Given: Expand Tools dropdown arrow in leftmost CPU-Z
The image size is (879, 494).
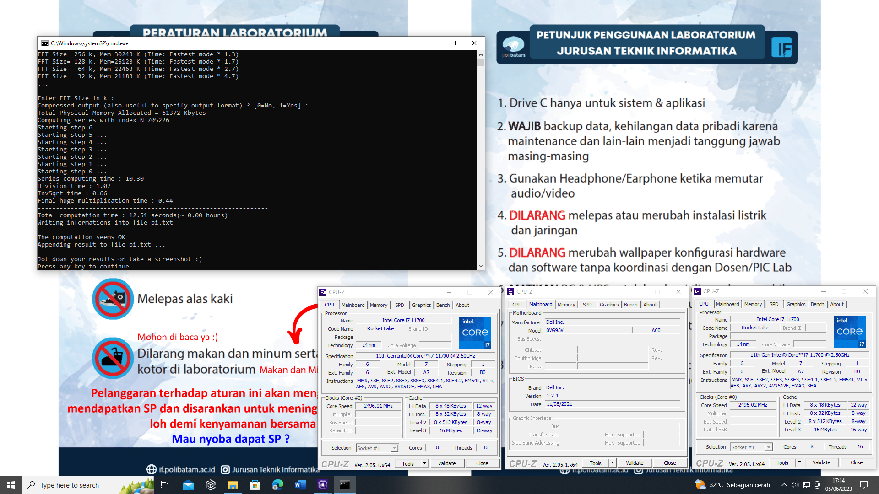Looking at the screenshot, I should coord(424,463).
